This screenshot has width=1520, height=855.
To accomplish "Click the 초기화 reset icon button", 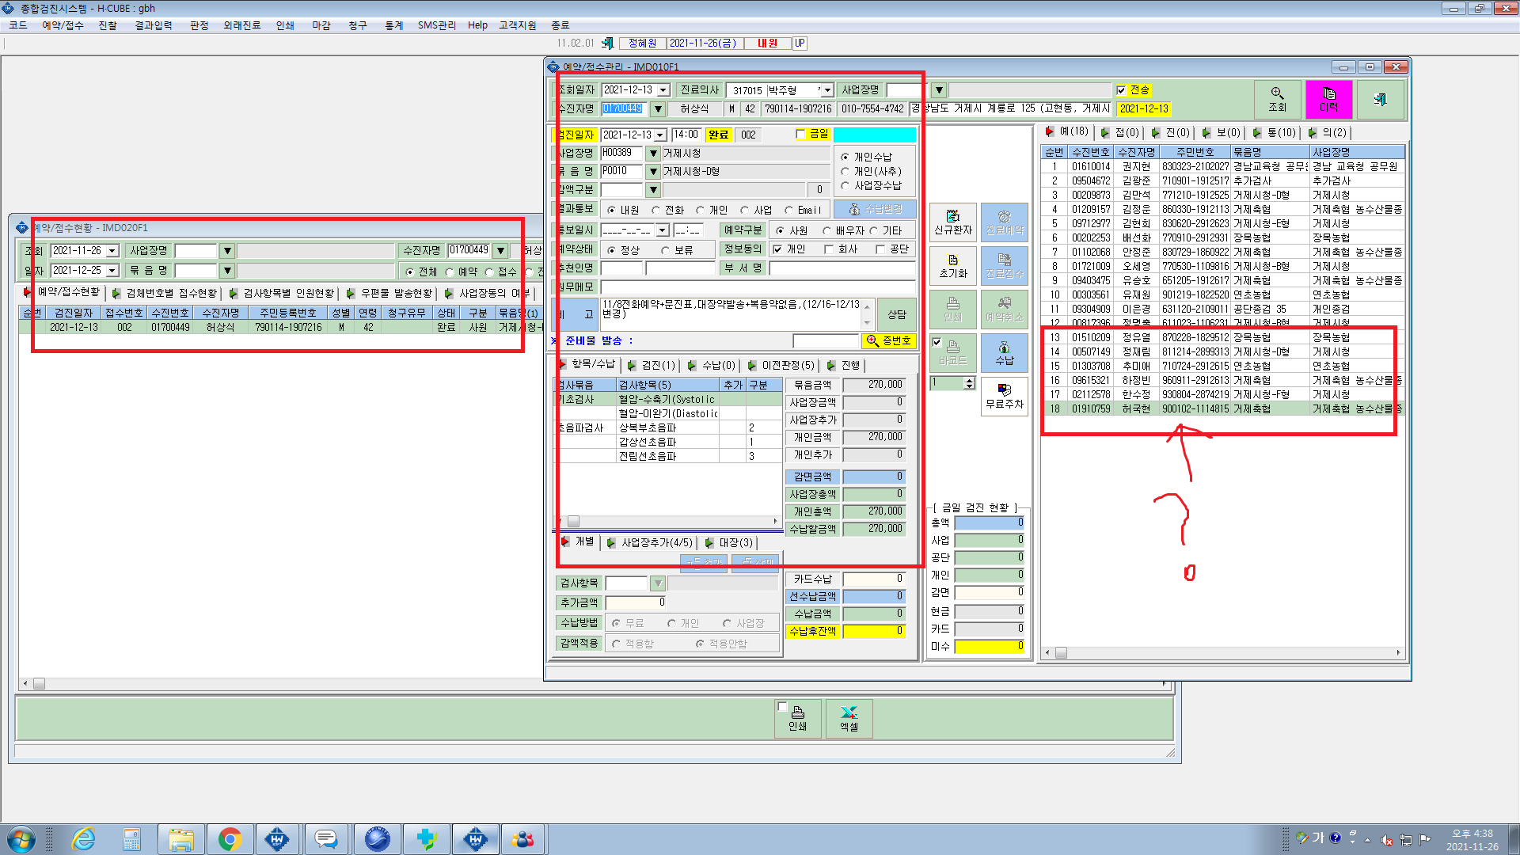I will click(952, 266).
